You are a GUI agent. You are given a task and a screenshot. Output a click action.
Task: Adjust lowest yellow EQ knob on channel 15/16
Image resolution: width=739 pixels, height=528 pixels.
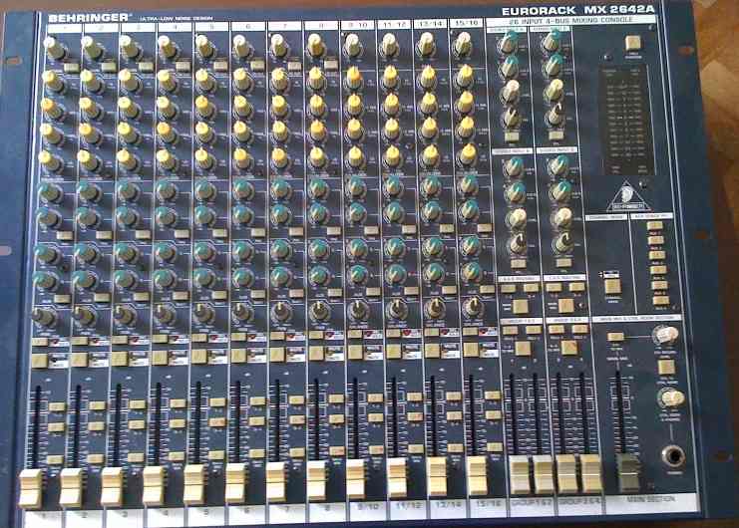click(468, 153)
